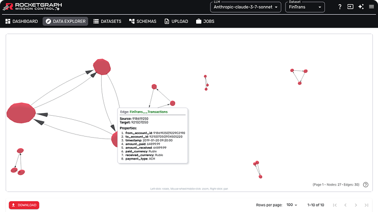The height and width of the screenshot is (212, 378).
Task: Switch to the Schemas tab
Action: (x=143, y=21)
